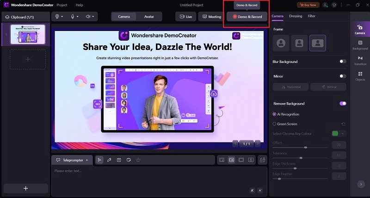The width and height of the screenshot is (370, 198).
Task: Select the circular frame shape
Action: coord(281,43)
